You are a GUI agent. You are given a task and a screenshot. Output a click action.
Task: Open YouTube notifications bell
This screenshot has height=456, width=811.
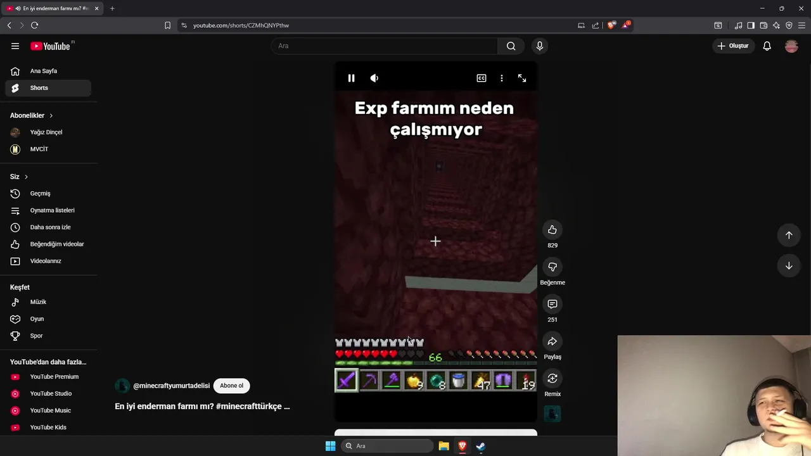click(767, 46)
